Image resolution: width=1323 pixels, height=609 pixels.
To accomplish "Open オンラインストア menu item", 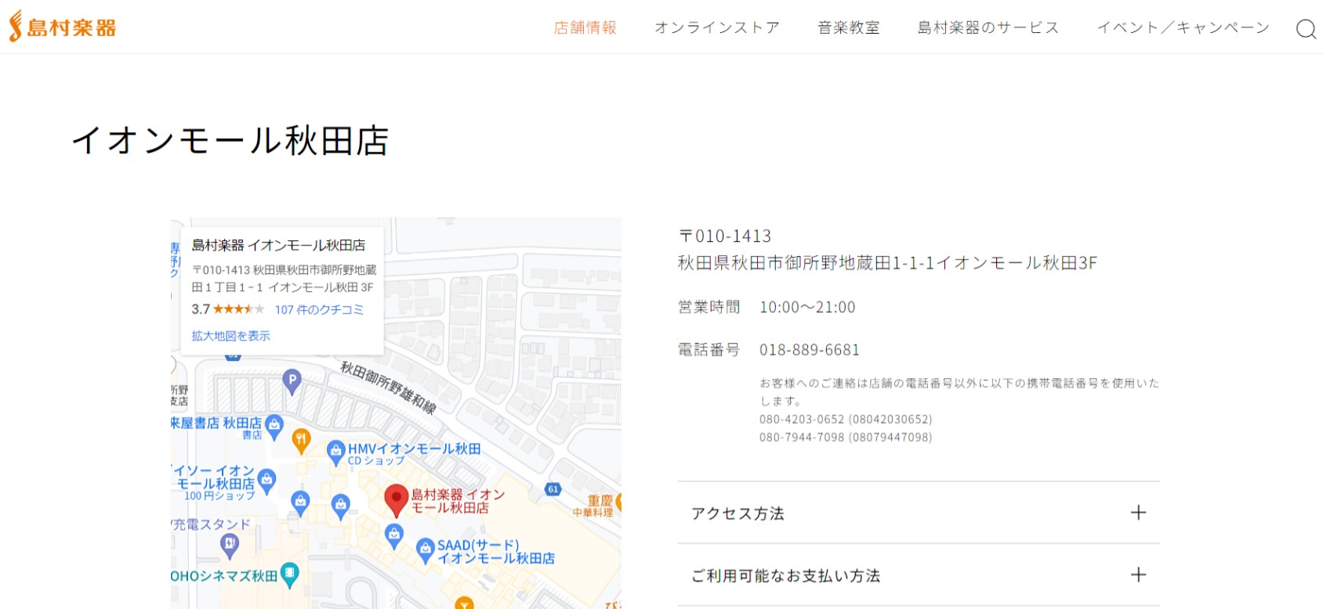I will point(717,27).
